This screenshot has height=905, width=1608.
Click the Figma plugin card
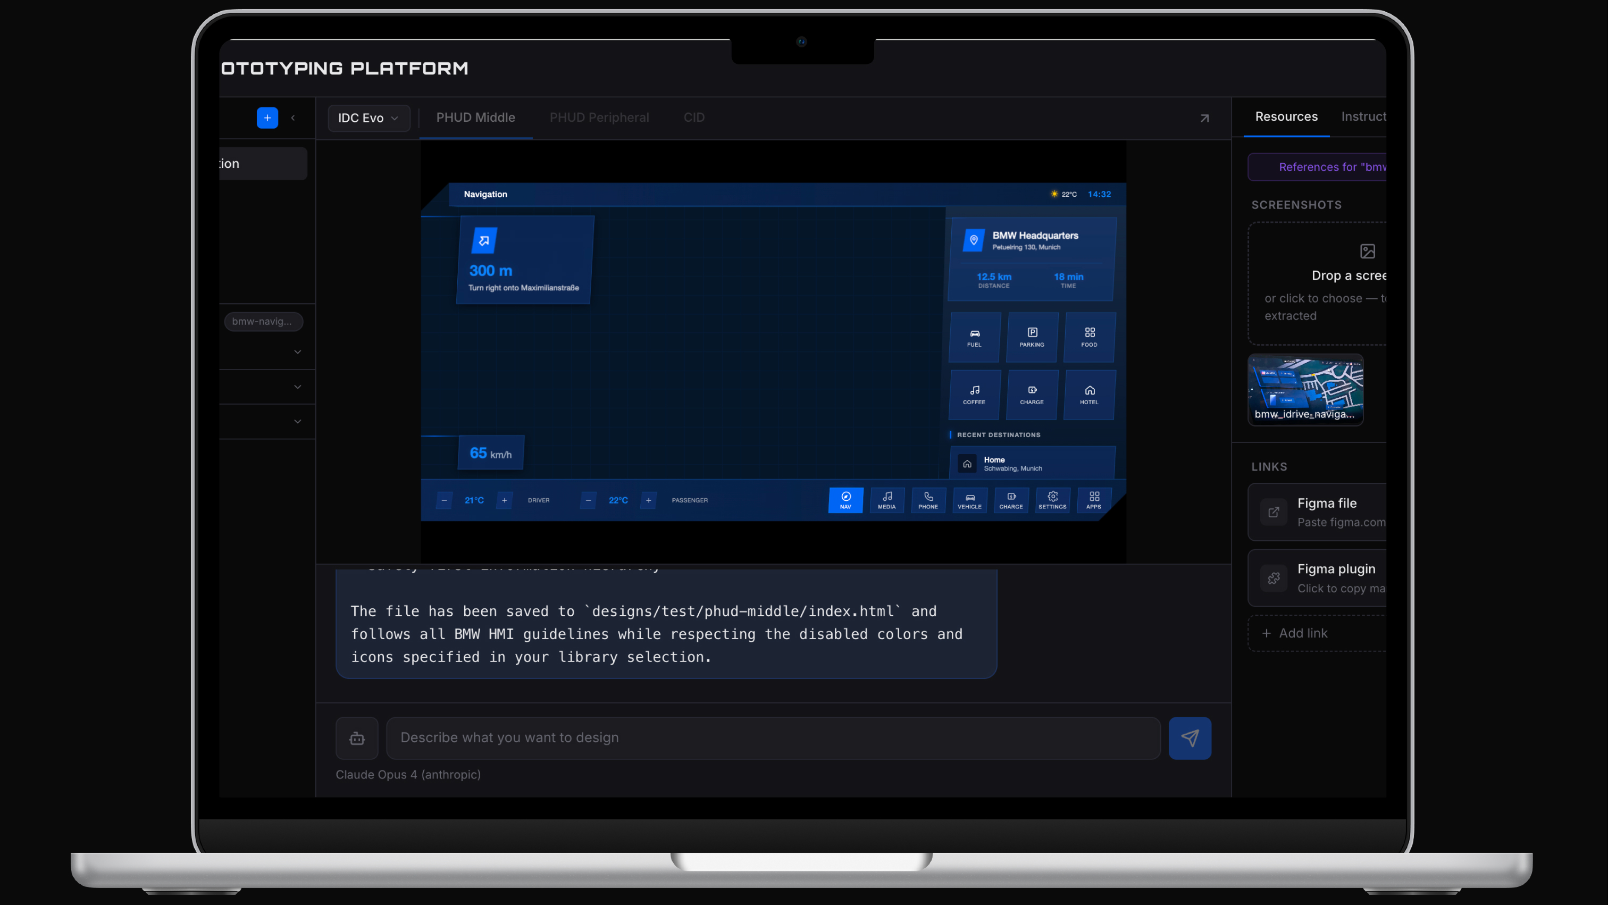[1317, 578]
